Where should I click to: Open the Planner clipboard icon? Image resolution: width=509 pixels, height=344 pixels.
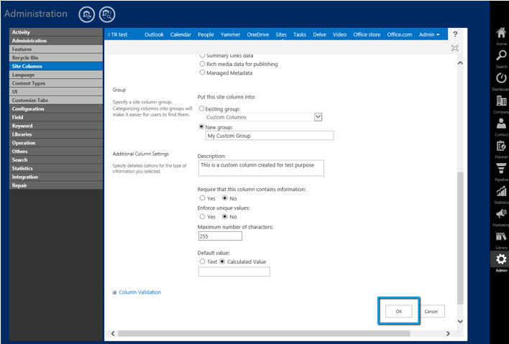(x=501, y=146)
